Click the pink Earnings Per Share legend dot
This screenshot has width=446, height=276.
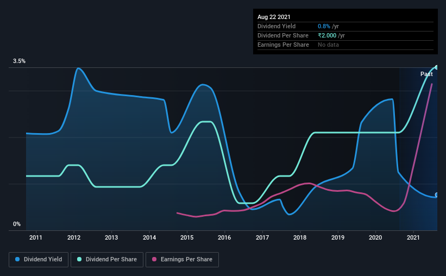(154, 259)
